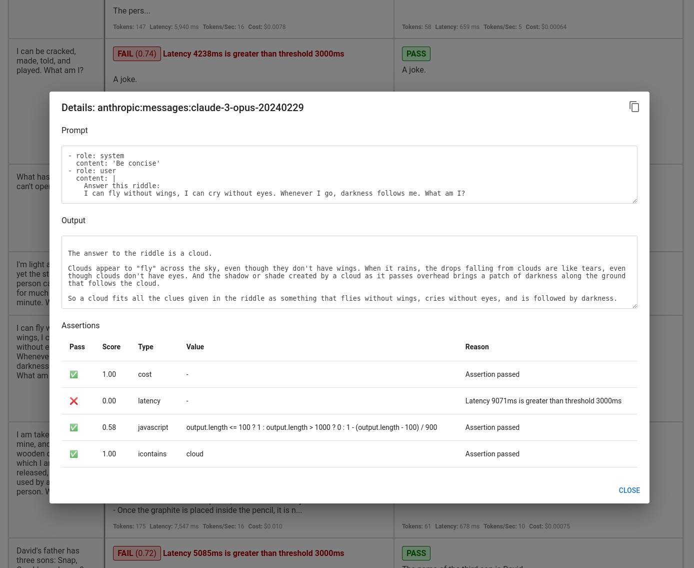
Task: Click the Score column header
Action: 111,347
